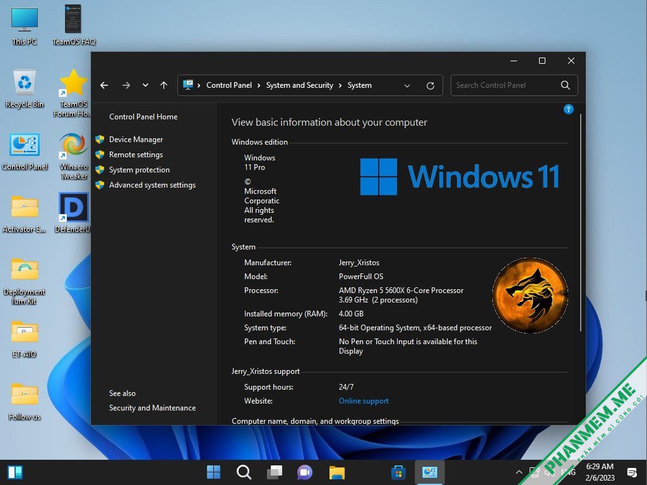Viewport: 647px width, 485px height.
Task: Minimize the Control Panel window
Action: click(514, 61)
